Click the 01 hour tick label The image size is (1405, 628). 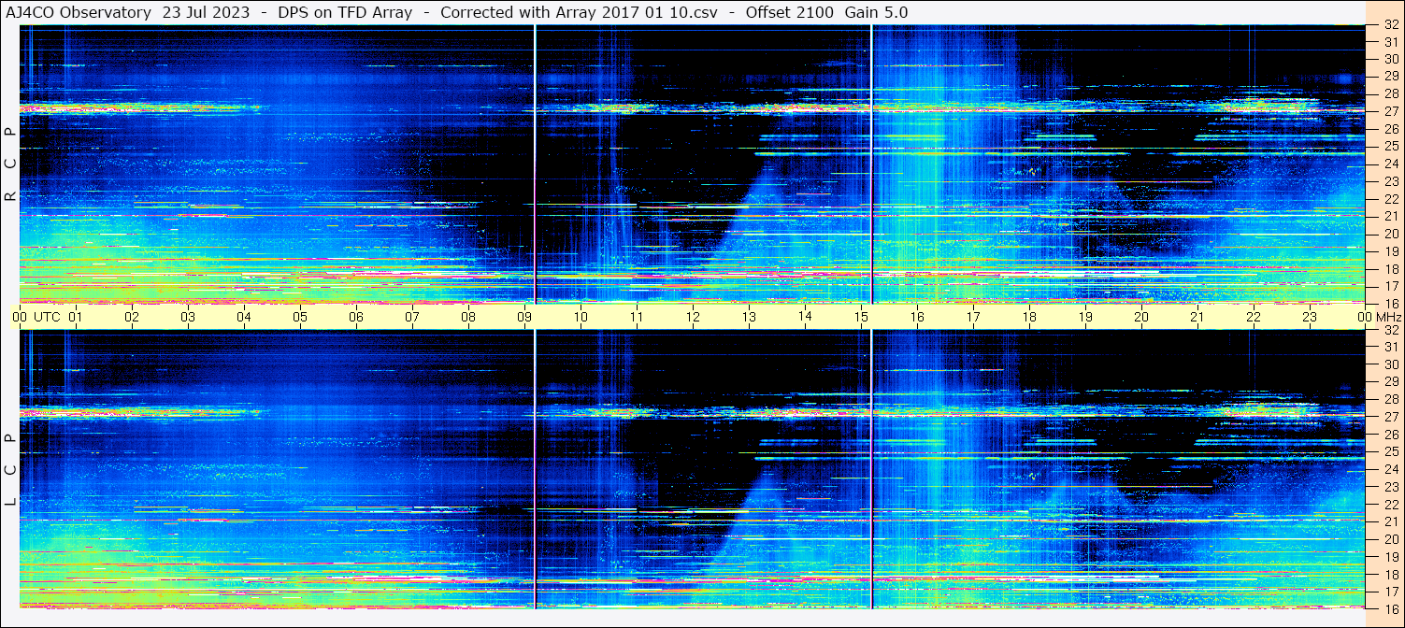[x=76, y=317]
